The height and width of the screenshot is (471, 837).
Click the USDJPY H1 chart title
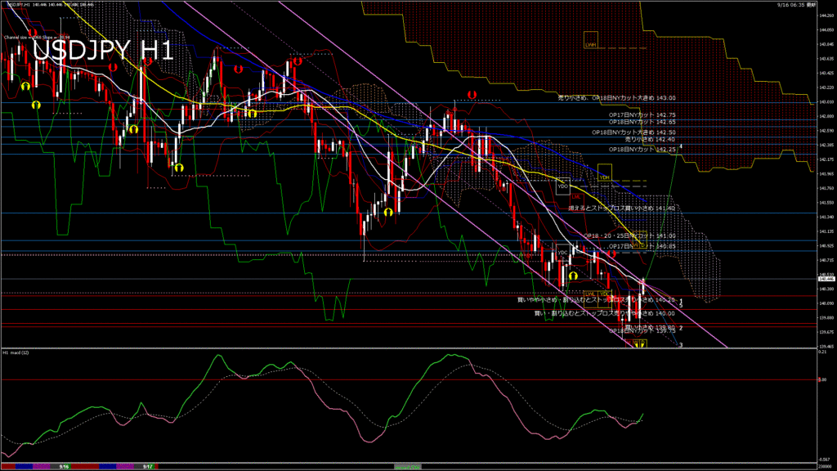coord(101,51)
